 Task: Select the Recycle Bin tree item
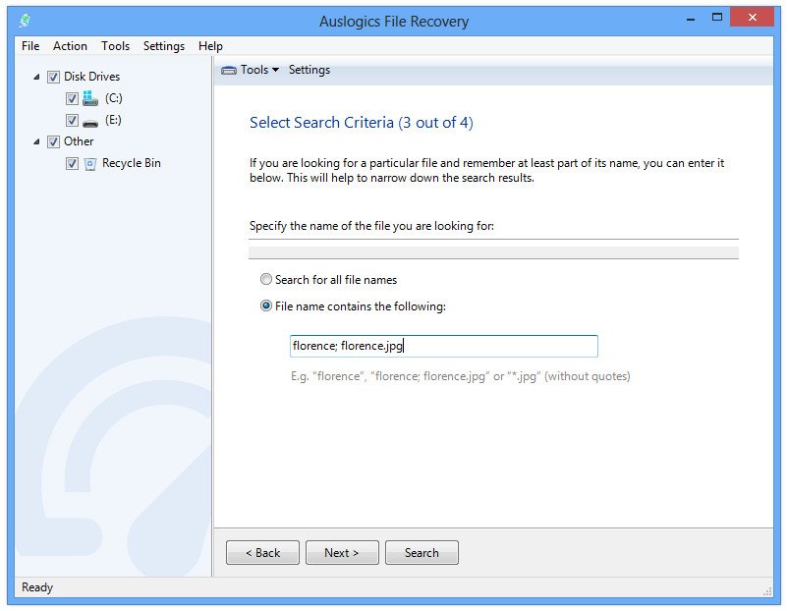[131, 163]
